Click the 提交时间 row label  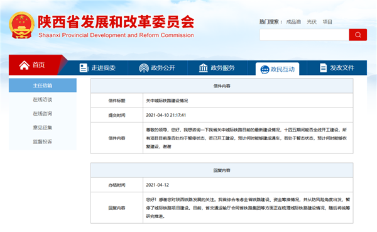pos(117,115)
